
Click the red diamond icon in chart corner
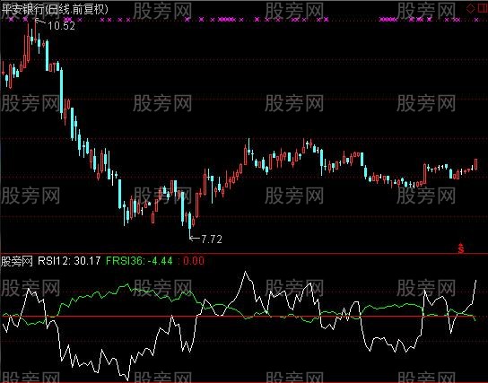tap(470, 8)
